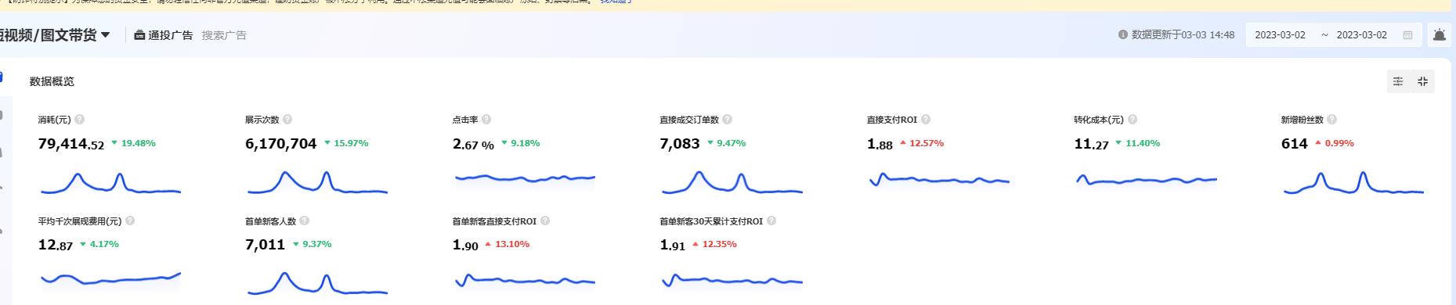
Task: Click the 消耗 trend sparkline chart
Action: (x=110, y=183)
